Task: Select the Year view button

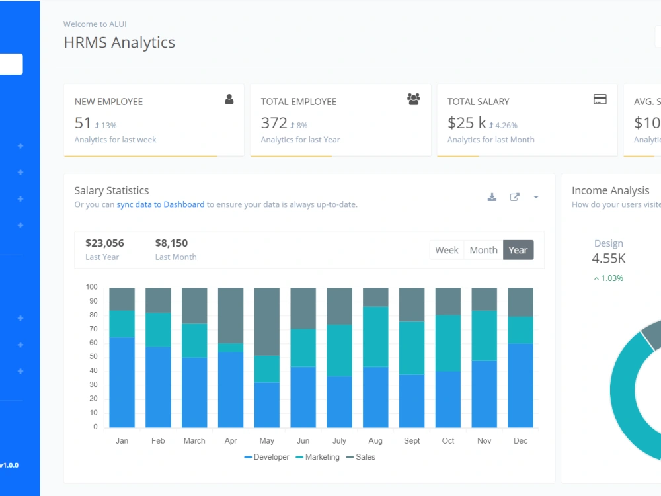Action: click(x=518, y=250)
